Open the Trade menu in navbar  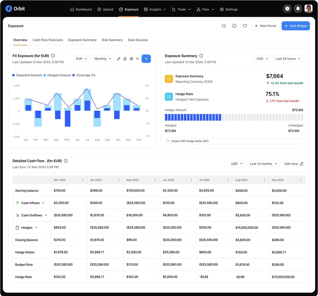(x=181, y=9)
